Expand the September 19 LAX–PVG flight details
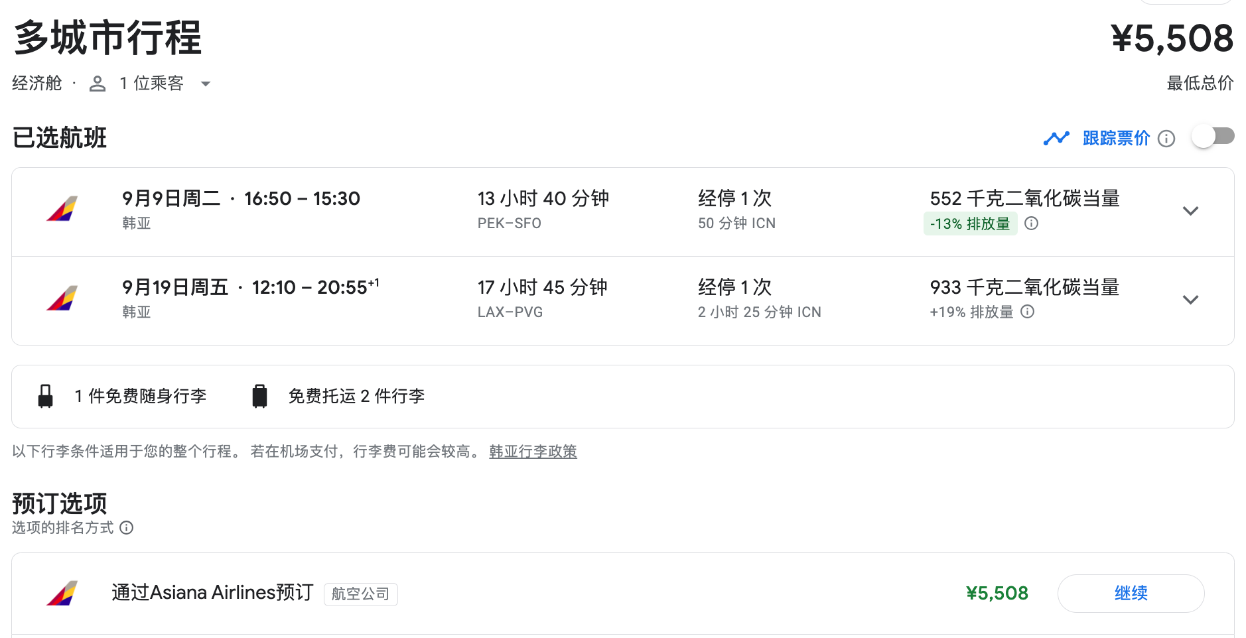Screen dimensions: 1246x638 click(x=1190, y=300)
